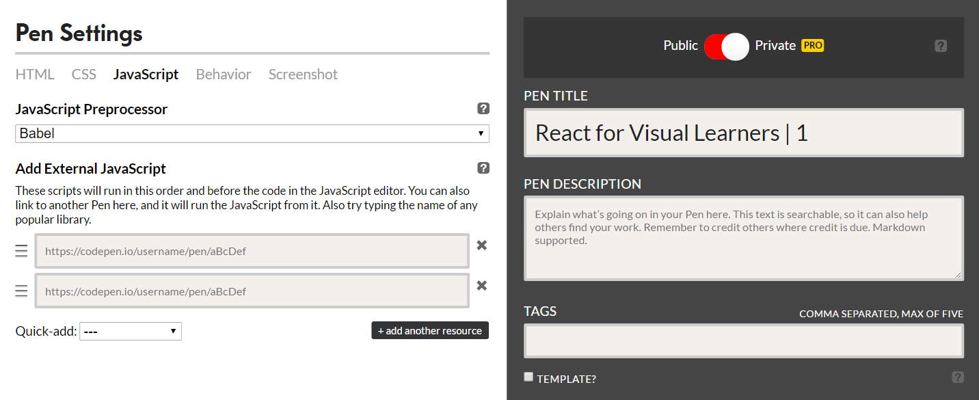The image size is (979, 400).
Task: Enable the Template checkbox
Action: (528, 377)
